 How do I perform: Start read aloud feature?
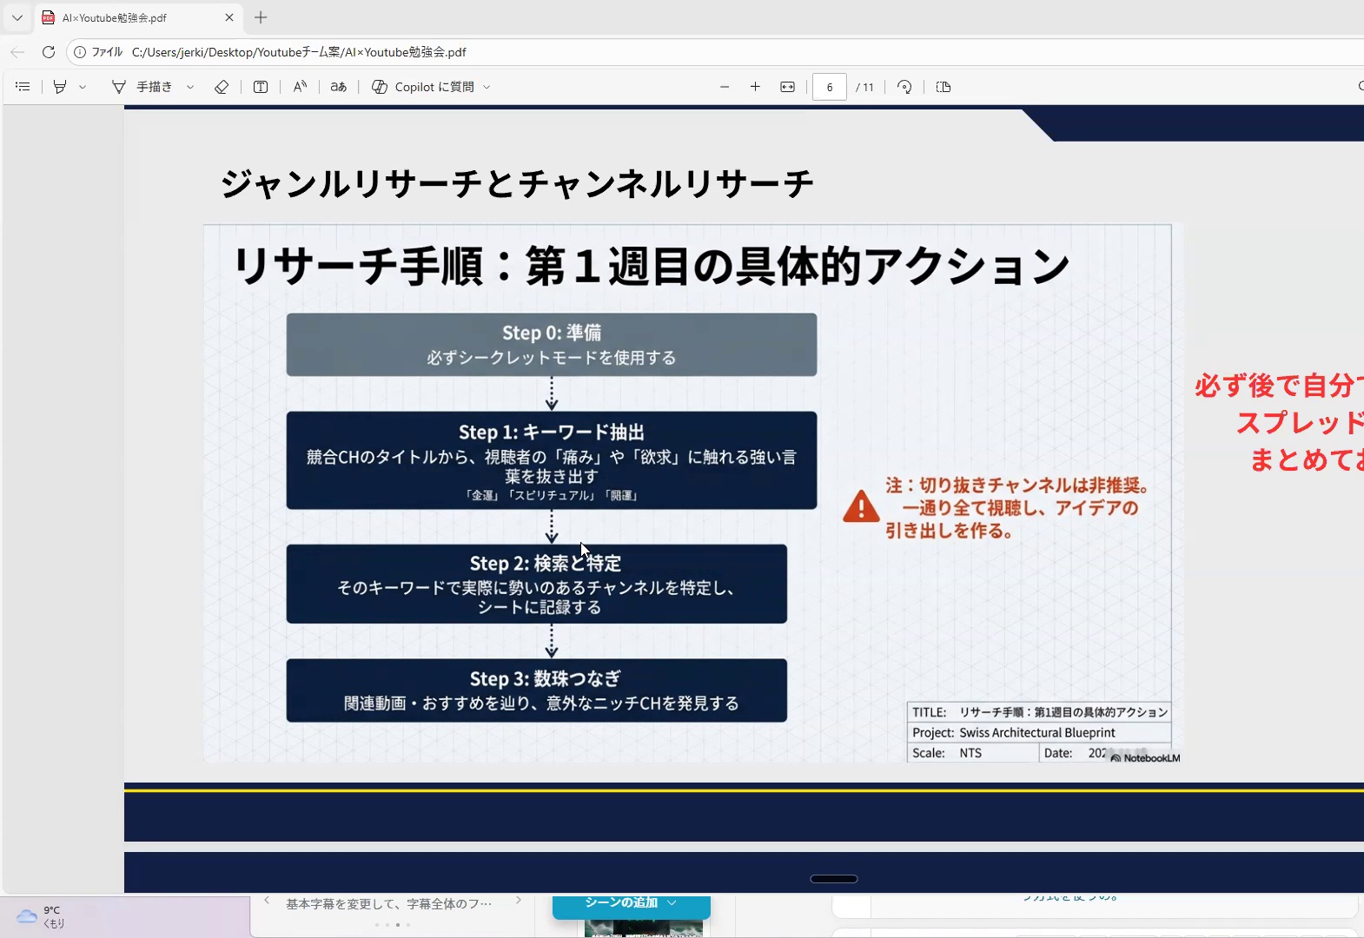click(x=300, y=87)
